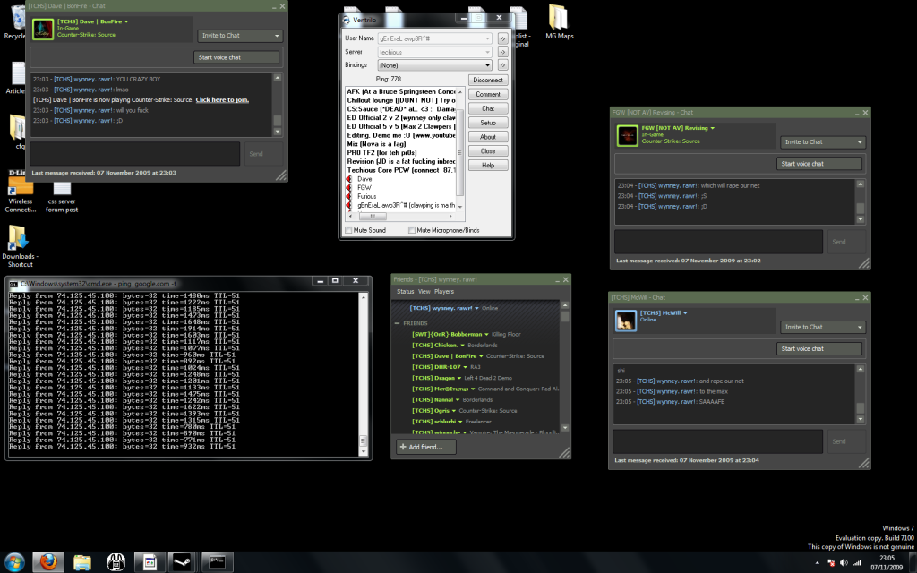The image size is (917, 573).
Task: Collapse the FRIENDS group in Friends list
Action: point(397,323)
